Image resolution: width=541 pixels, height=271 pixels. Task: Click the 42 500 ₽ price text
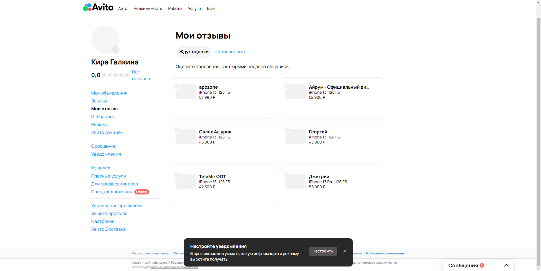tap(207, 187)
